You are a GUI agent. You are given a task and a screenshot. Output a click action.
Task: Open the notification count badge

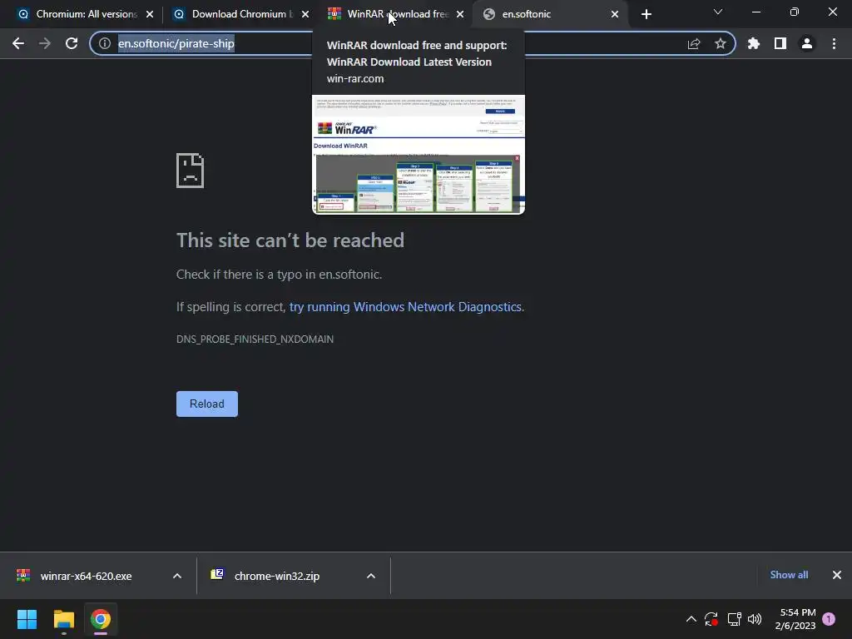(x=829, y=619)
